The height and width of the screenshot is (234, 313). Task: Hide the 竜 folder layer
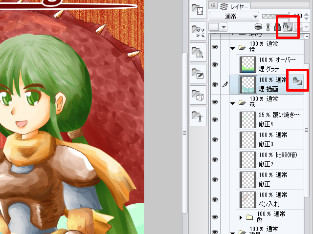(x=215, y=102)
